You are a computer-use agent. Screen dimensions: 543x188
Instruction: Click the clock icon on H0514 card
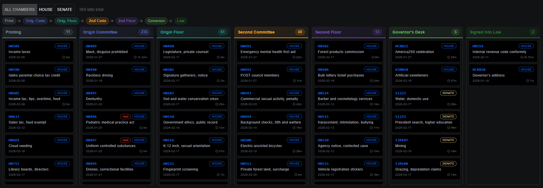tap(371, 104)
